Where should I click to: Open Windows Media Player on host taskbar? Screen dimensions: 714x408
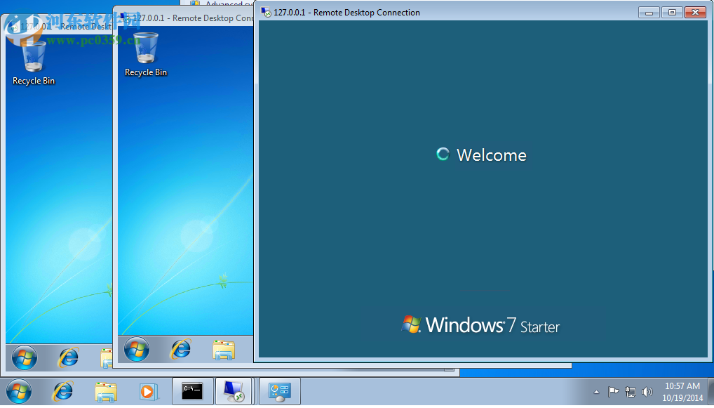[x=149, y=392]
